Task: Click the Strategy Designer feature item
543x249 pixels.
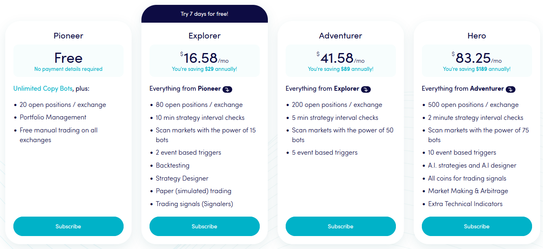Action: pos(182,178)
